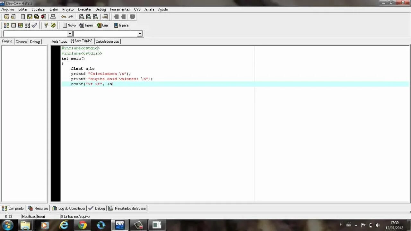This screenshot has width=411, height=231.
Task: Open help with the question mark icon
Action: pyautogui.click(x=46, y=25)
